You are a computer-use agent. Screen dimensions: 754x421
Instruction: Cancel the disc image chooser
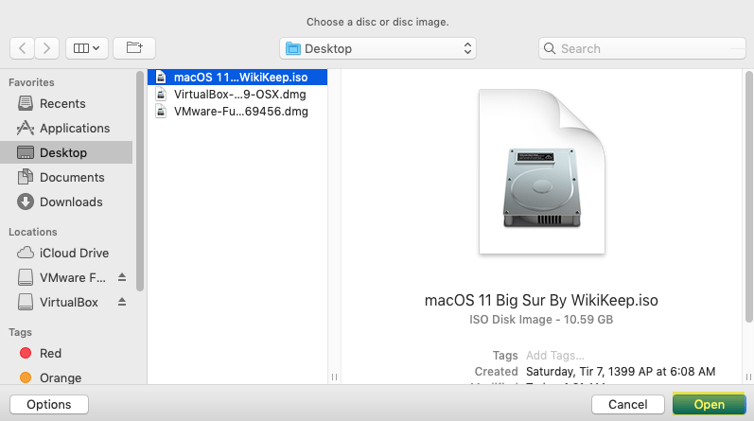(x=628, y=404)
